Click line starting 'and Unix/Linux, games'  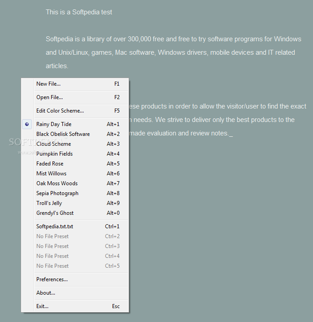pos(170,52)
